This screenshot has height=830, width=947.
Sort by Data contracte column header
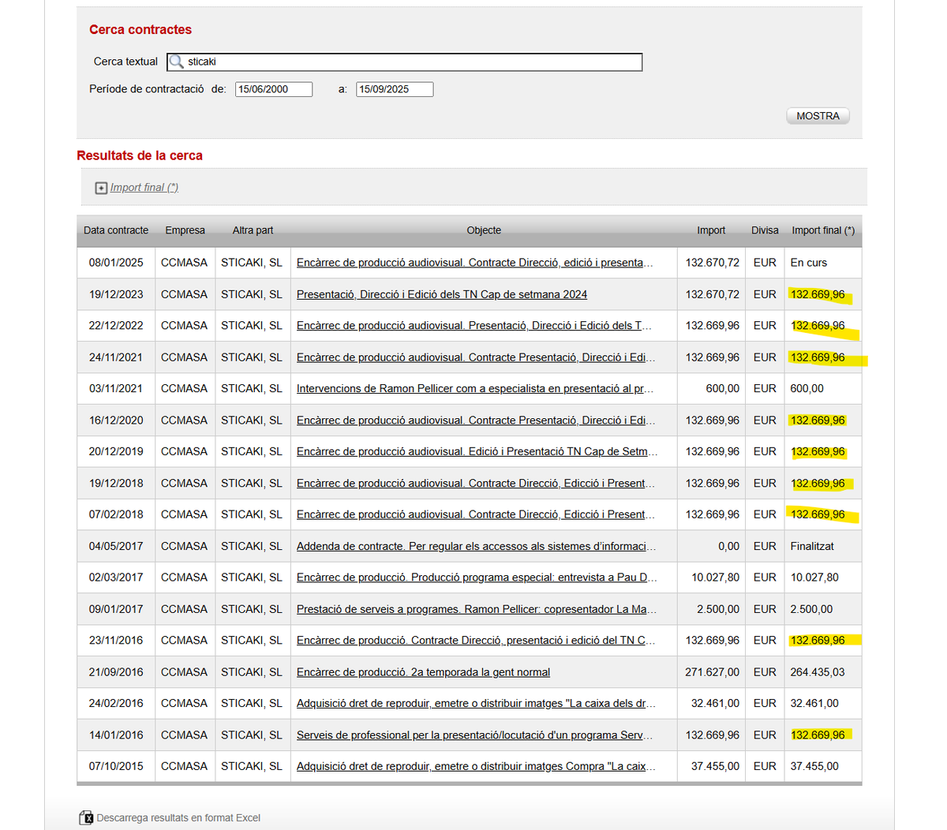pyautogui.click(x=116, y=230)
